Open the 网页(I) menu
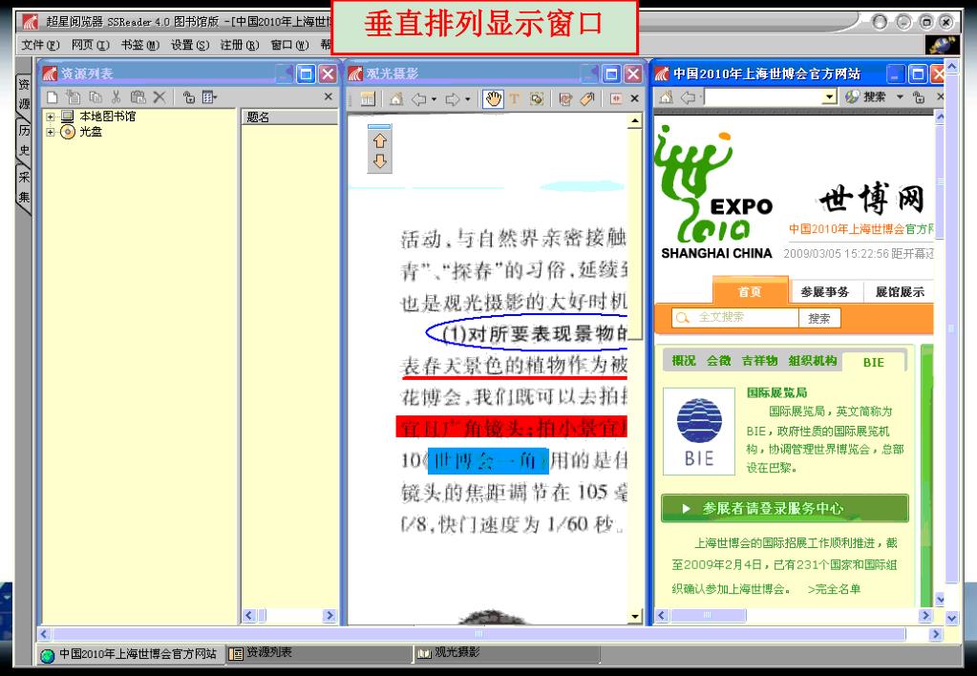The height and width of the screenshot is (676, 977). tap(91, 45)
